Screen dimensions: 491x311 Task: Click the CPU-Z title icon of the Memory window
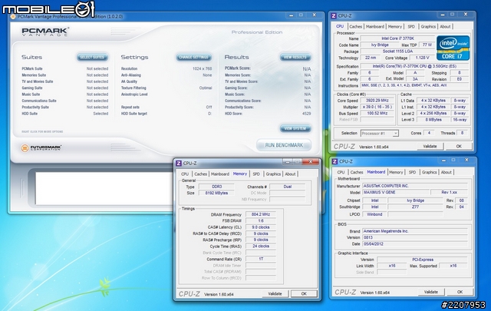(x=179, y=164)
